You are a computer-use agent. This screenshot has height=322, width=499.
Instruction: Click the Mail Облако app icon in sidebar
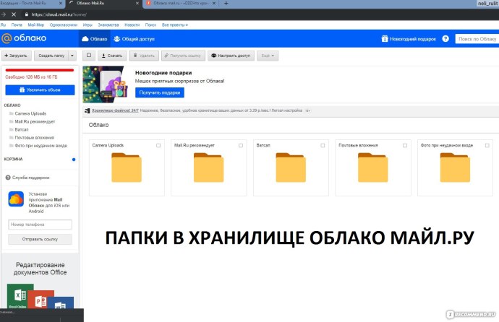(x=16, y=199)
